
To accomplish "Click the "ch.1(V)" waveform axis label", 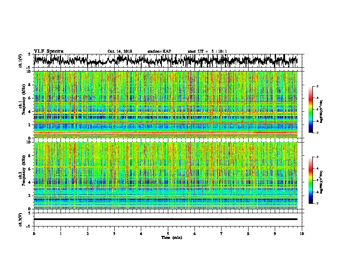I will [21, 61].
